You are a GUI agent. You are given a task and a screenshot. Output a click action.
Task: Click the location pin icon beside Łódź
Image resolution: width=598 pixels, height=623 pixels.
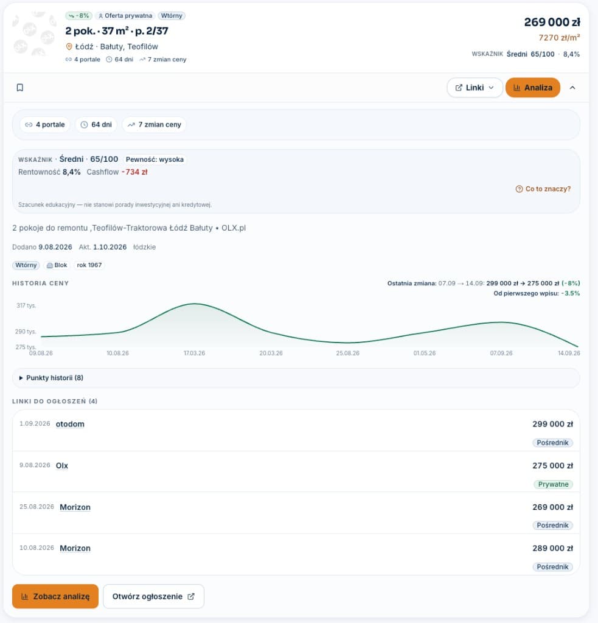pyautogui.click(x=69, y=47)
